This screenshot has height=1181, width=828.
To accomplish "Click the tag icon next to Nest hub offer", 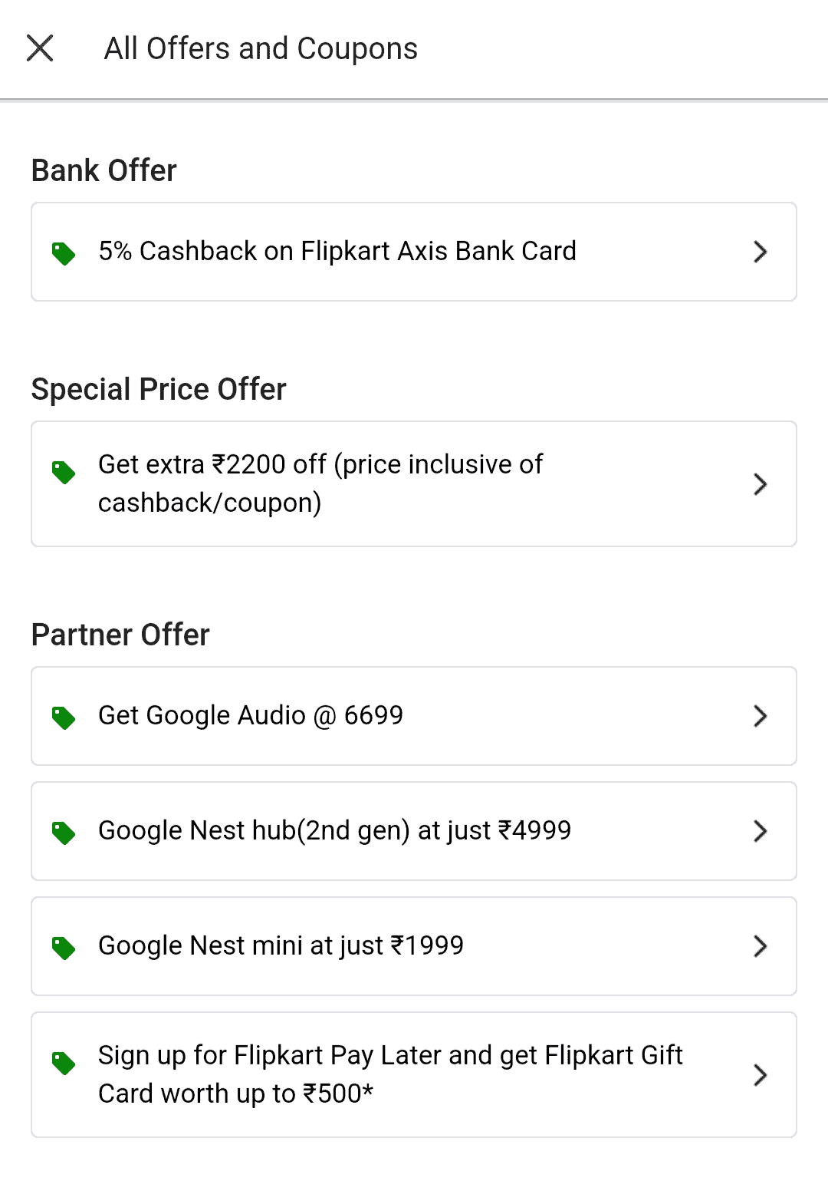I will [64, 832].
